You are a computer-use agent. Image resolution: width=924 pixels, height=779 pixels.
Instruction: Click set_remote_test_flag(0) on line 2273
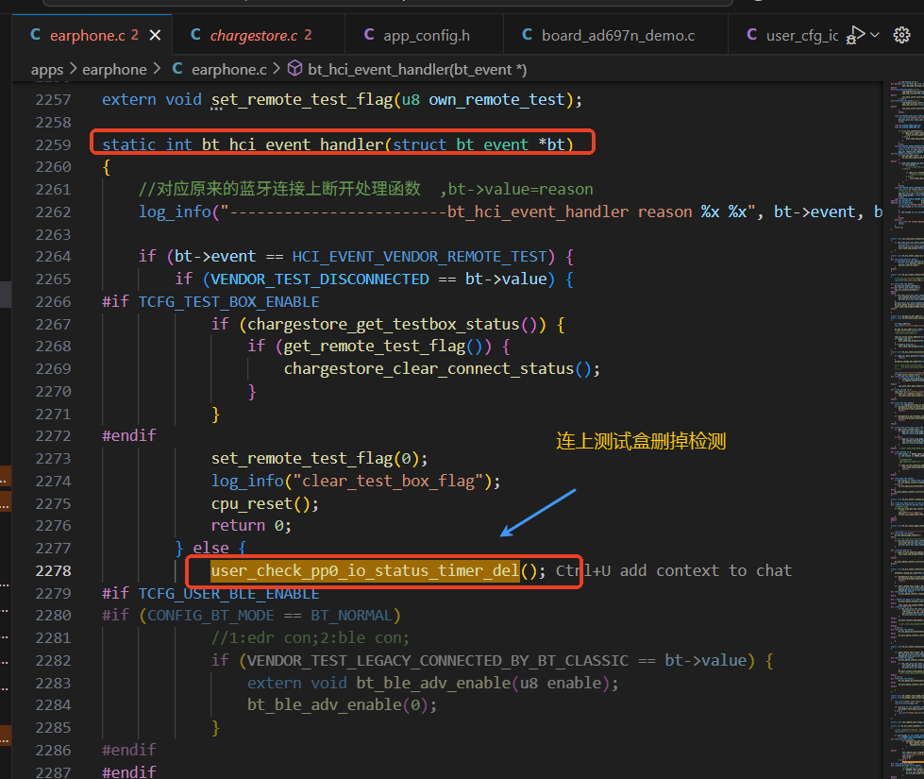pos(315,459)
